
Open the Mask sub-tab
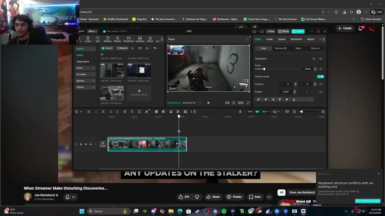[298, 48]
